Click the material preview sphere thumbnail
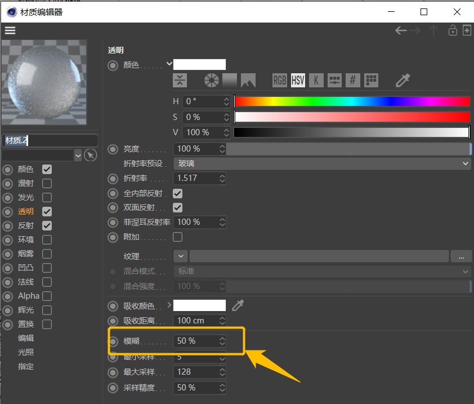 [x=44, y=82]
